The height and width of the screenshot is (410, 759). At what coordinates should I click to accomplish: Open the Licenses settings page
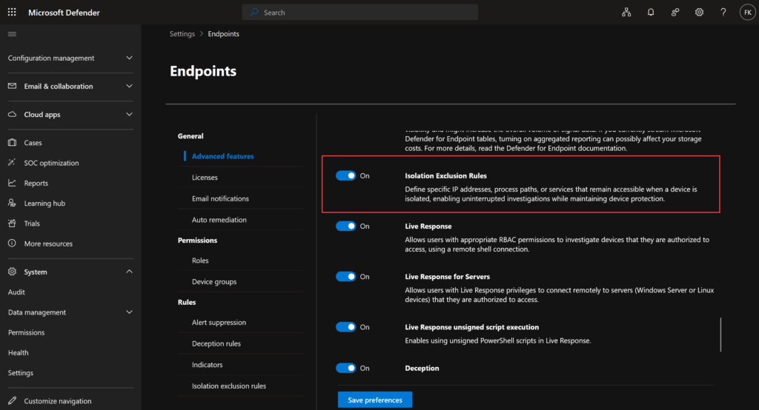[x=205, y=178]
